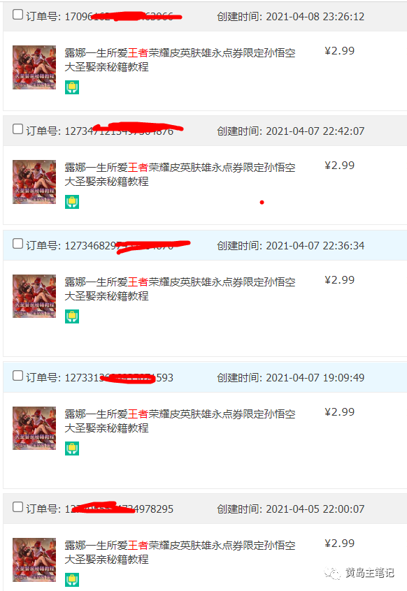The image size is (407, 591).
Task: Open product thumbnail of the 22:42:07 order
Action: coord(34,182)
